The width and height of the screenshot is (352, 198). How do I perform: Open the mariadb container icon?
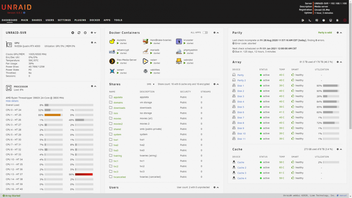pyautogui.click(x=145, y=51)
